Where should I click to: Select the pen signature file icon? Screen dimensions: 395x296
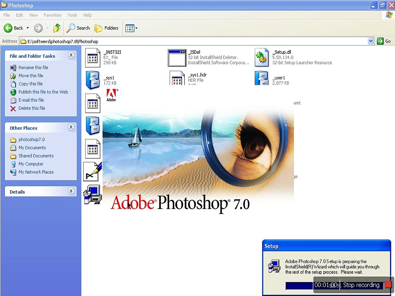pos(93,171)
